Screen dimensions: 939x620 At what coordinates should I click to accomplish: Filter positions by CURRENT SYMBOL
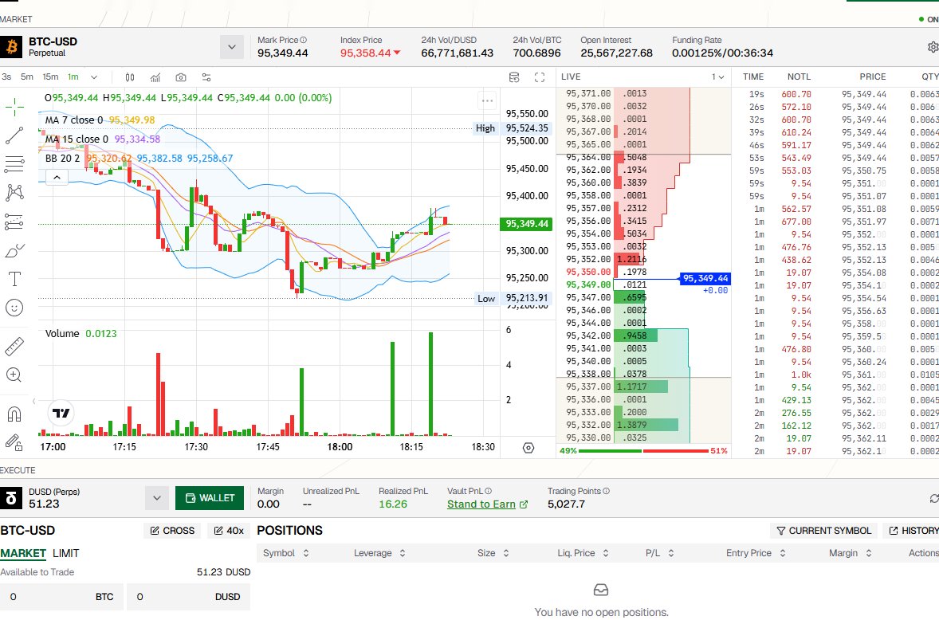824,531
